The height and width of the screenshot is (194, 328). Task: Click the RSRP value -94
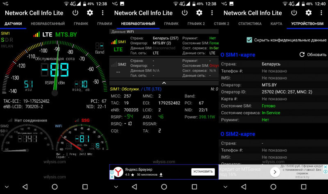pos(128,117)
